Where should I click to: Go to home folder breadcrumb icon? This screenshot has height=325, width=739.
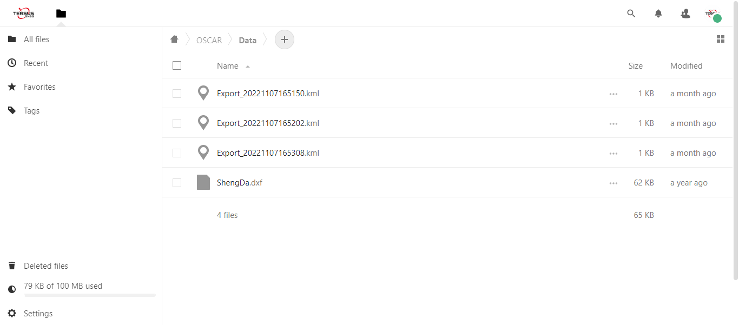[174, 39]
